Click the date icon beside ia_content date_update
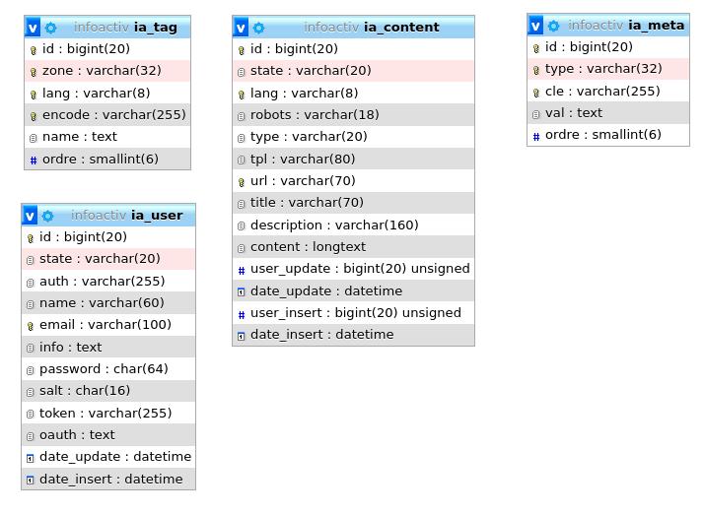Image resolution: width=704 pixels, height=515 pixels. click(241, 291)
